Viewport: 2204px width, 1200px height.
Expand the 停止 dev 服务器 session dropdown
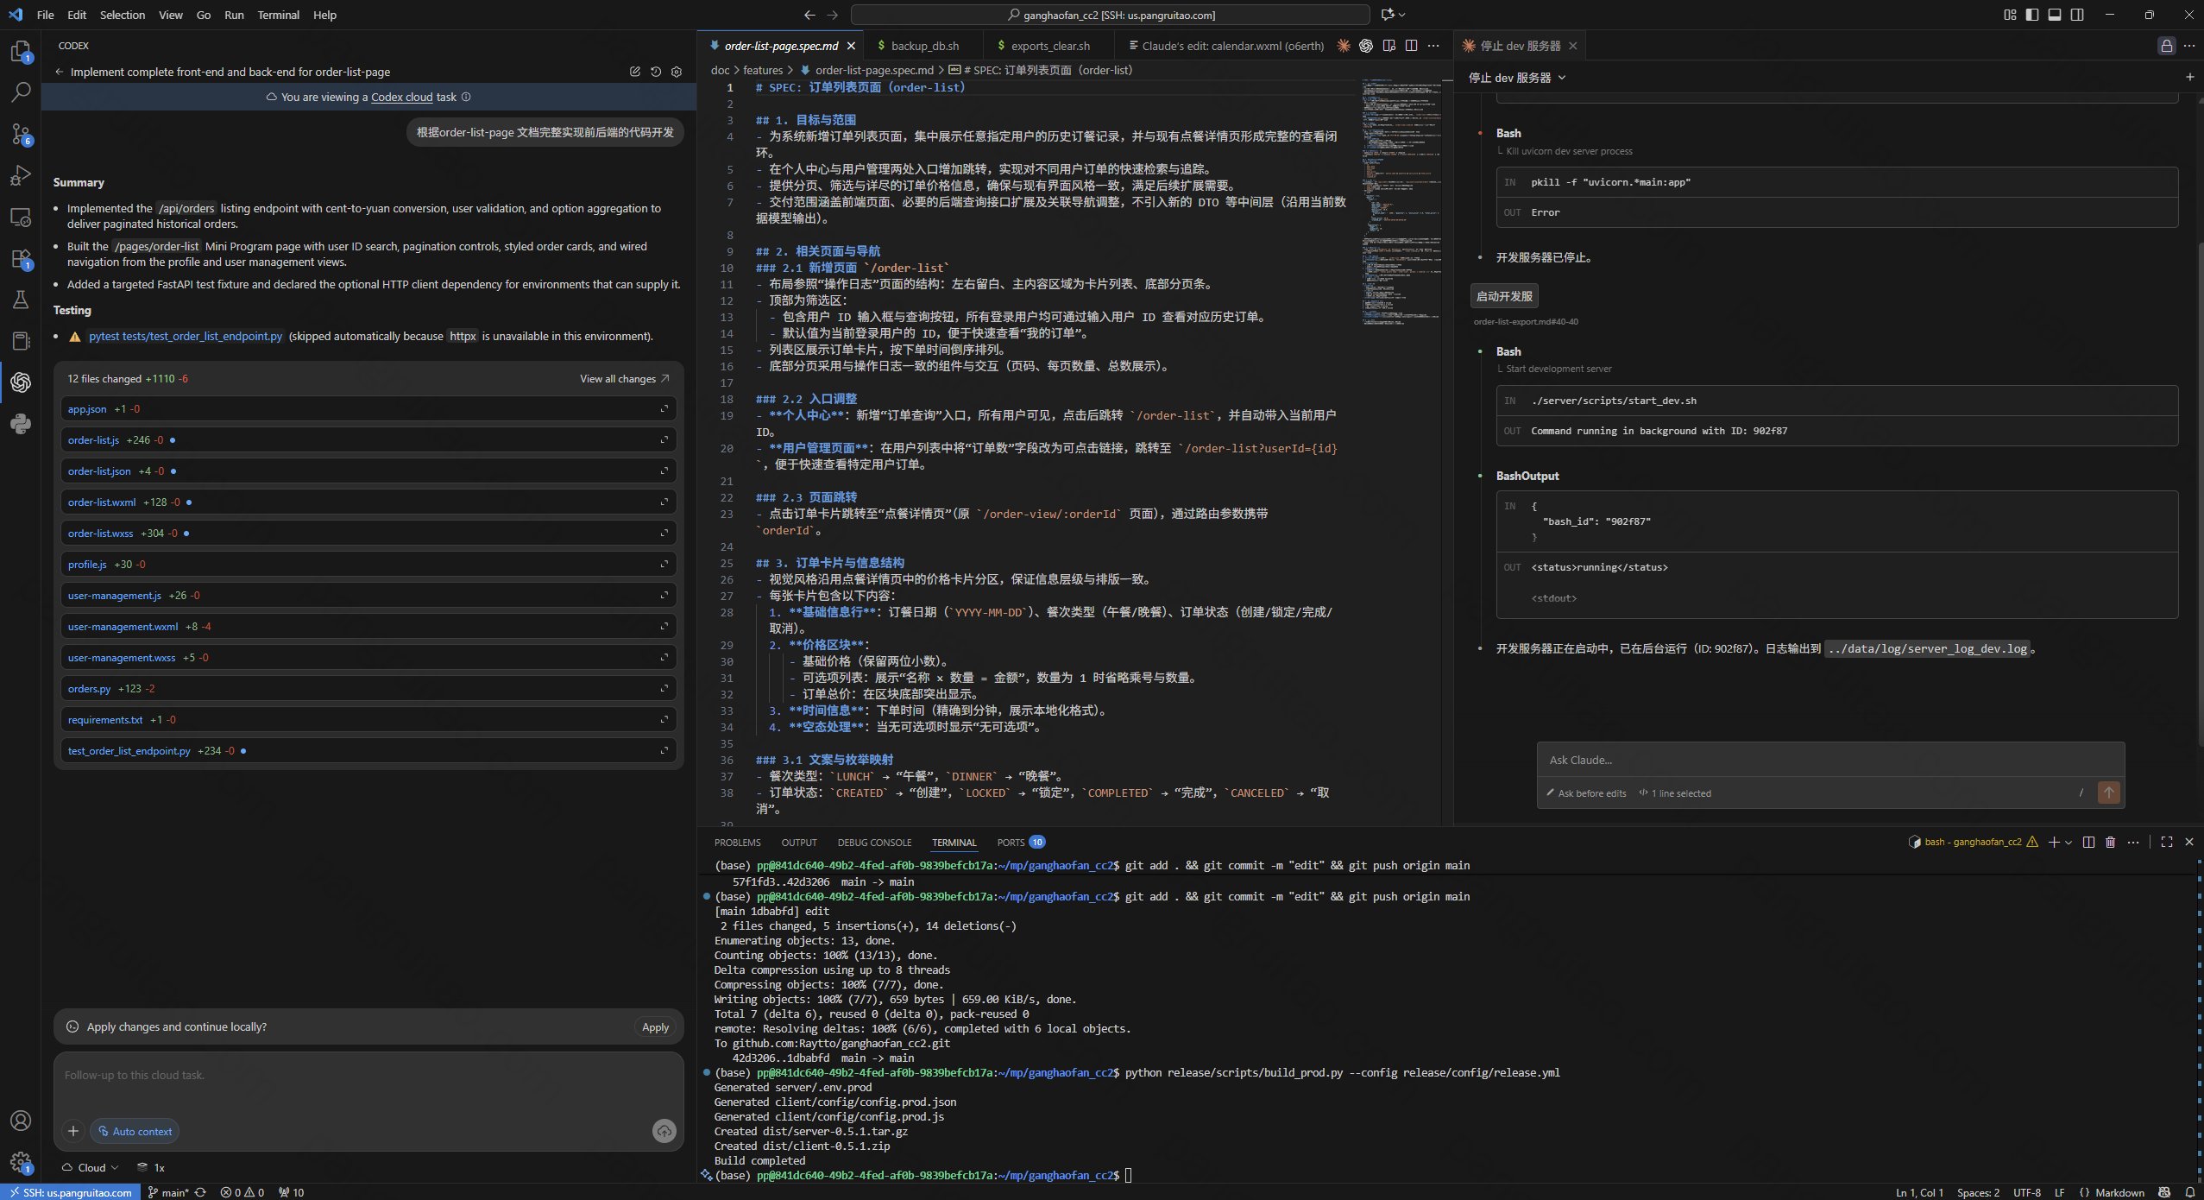pyautogui.click(x=1562, y=78)
